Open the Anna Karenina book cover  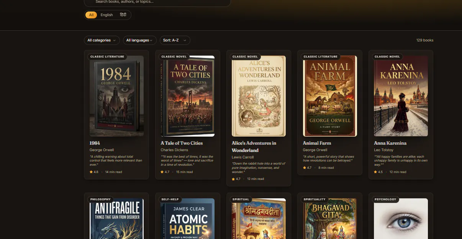pos(401,96)
